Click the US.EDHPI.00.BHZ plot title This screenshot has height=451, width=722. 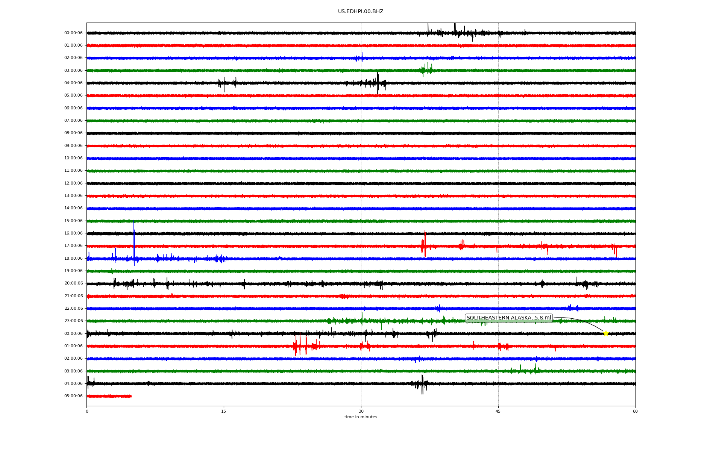pyautogui.click(x=360, y=12)
